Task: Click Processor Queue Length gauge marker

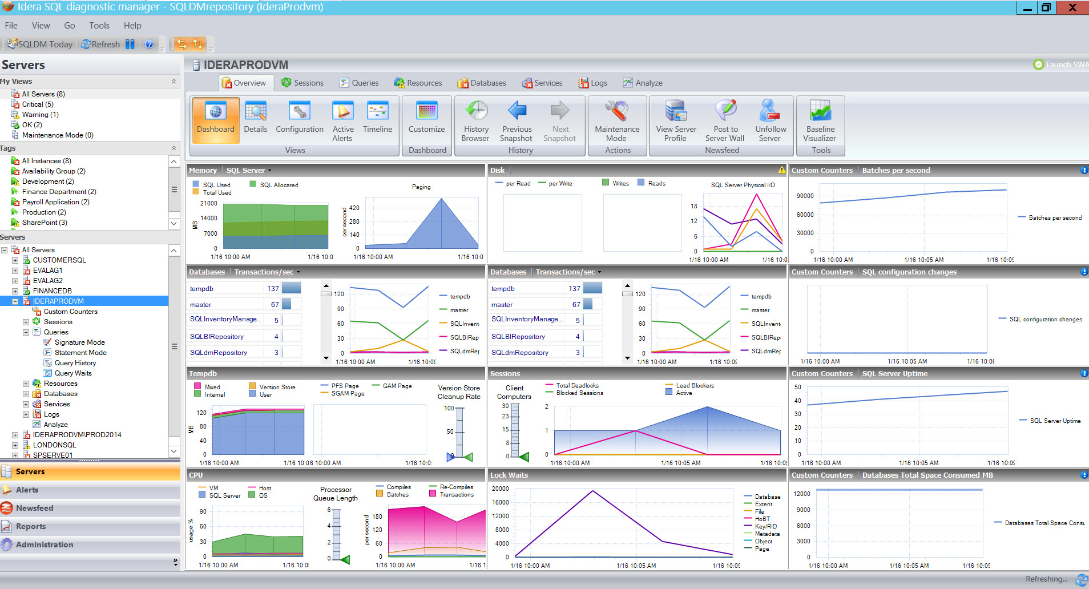Action: 345,560
